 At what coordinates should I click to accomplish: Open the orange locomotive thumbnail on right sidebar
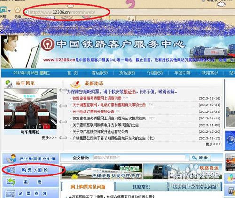click(230, 162)
